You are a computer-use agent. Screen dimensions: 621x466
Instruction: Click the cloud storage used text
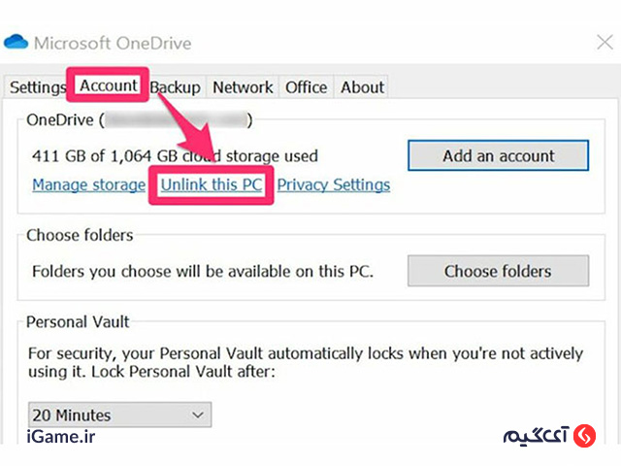coord(175,156)
